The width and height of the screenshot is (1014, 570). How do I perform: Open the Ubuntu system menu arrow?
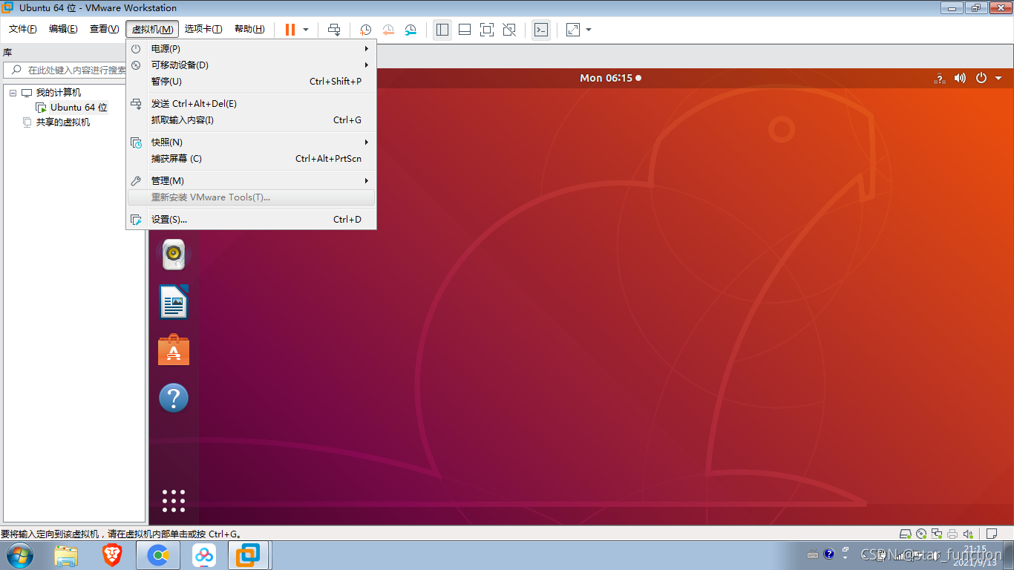998,78
